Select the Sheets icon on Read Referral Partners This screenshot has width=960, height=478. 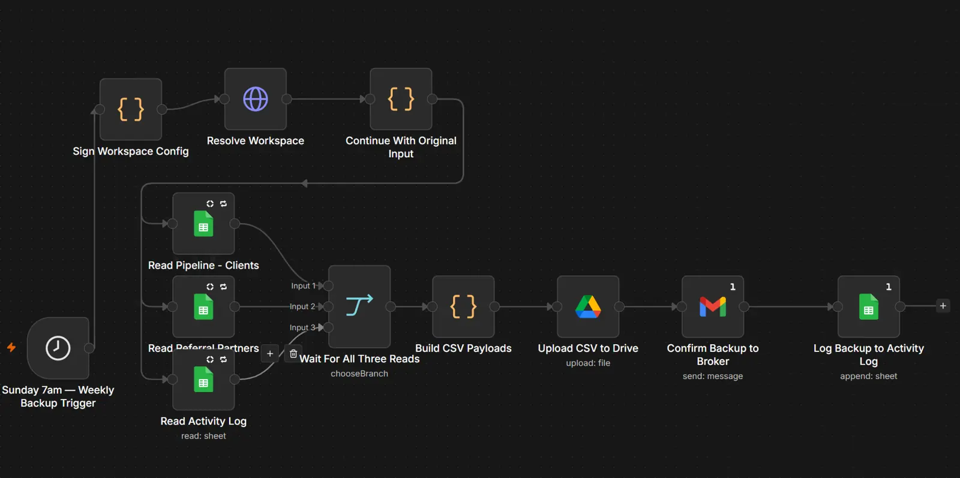[203, 306]
